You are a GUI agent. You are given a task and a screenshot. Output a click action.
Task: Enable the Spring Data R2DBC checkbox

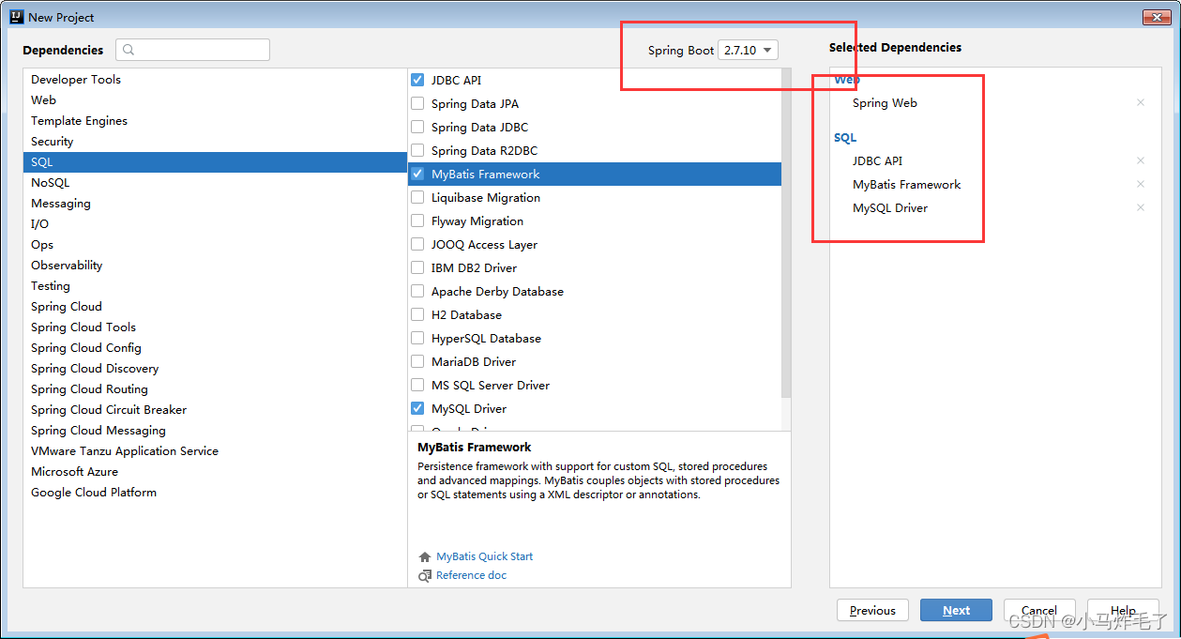[x=418, y=150]
